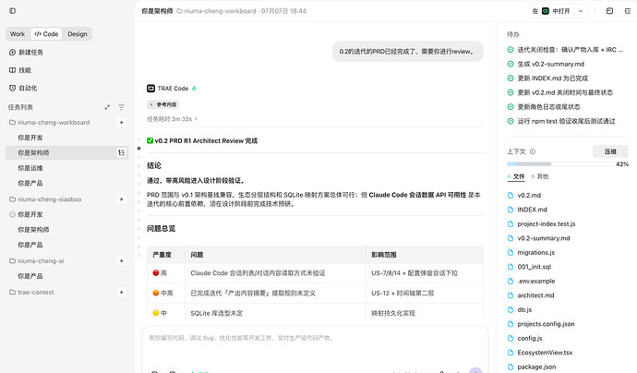The height and width of the screenshot is (373, 637).
Task: Click the db.js file icon
Action: pyautogui.click(x=511, y=309)
